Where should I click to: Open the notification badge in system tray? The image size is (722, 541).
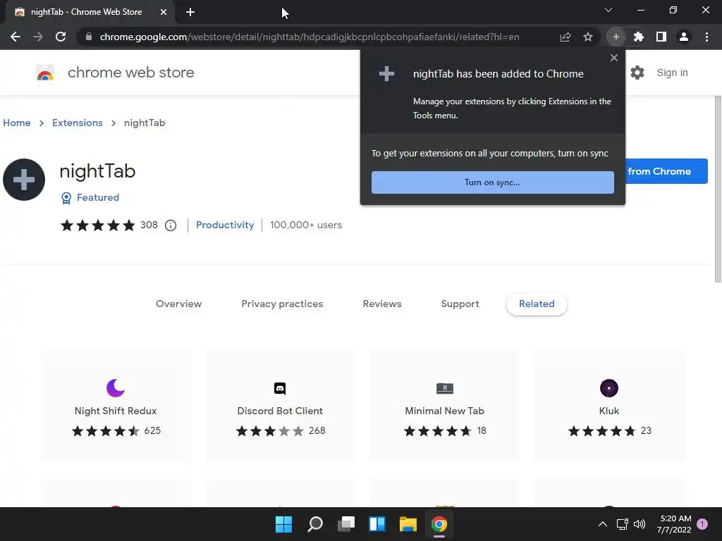(x=702, y=524)
